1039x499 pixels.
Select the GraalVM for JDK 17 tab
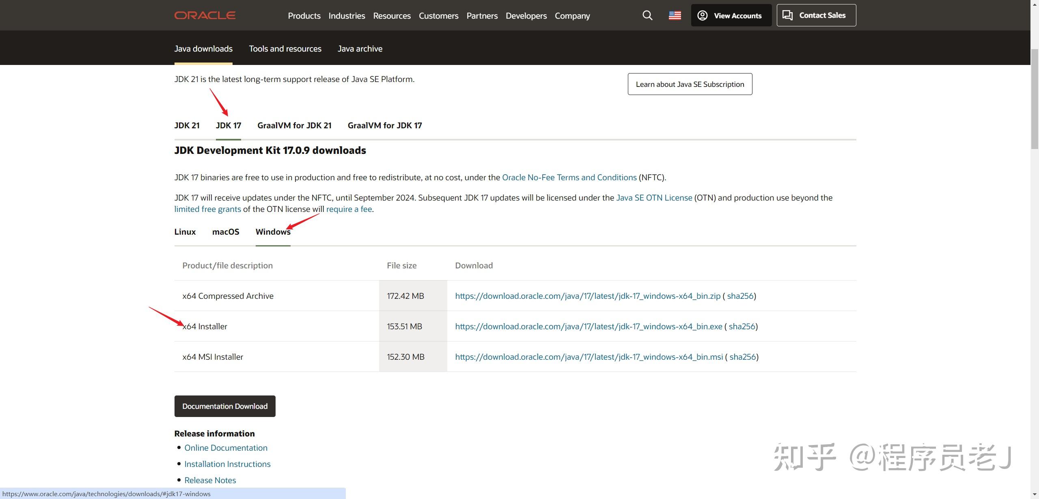(384, 125)
